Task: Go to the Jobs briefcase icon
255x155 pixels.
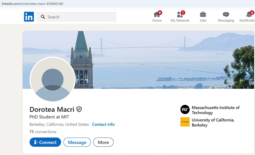Action: [x=203, y=14]
